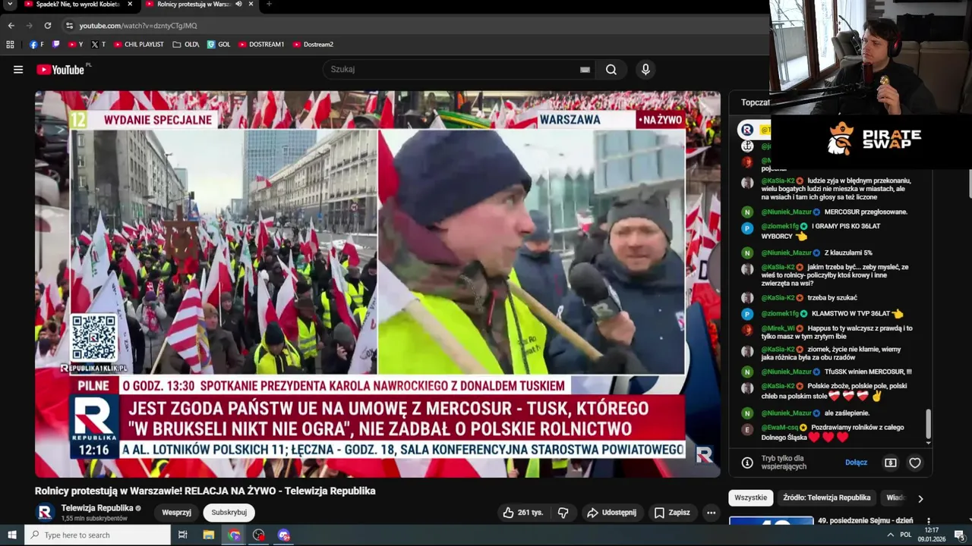Screen dimensions: 972x546
Task: Open chat author @Niuniek_Mazur 'MERCOSUR przegłosowane'
Action: tap(787, 212)
